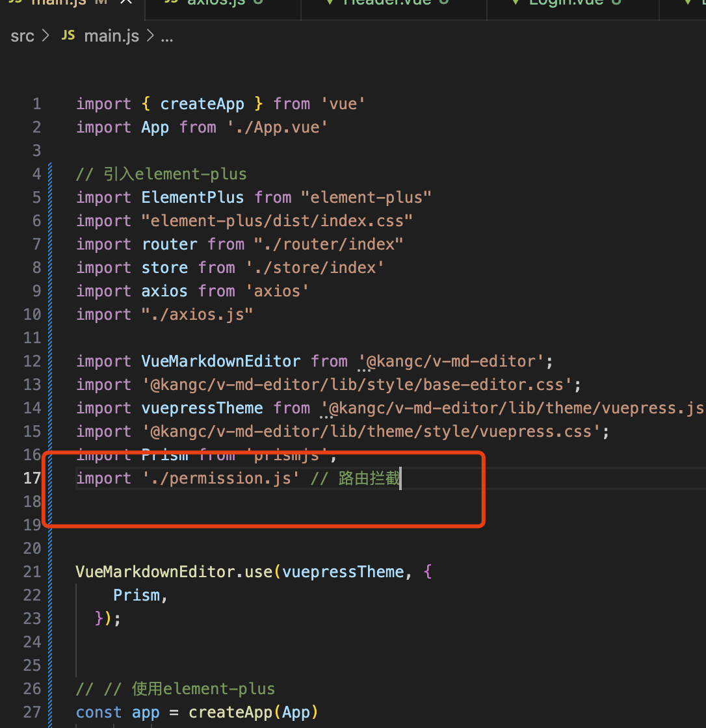Click the VueMarkdownEditor identifier on line 12
Screen dimensions: 706x728
tap(221, 361)
